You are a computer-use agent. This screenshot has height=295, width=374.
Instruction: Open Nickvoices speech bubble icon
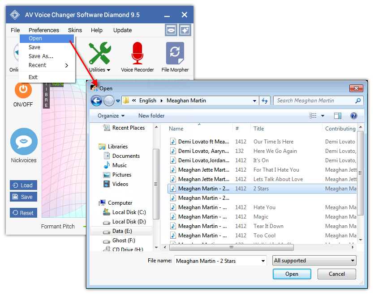click(24, 141)
